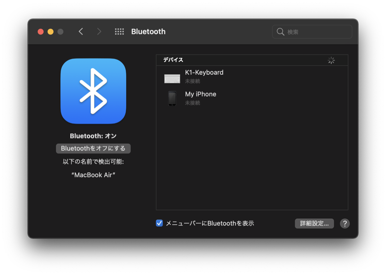Click the large Bluetooth logo icon
Image resolution: width=386 pixels, height=275 pixels.
click(93, 91)
